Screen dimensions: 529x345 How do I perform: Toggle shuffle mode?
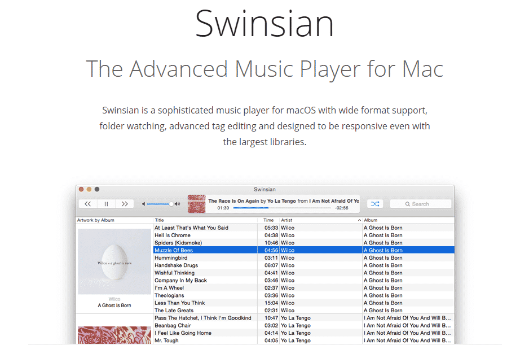(x=375, y=204)
